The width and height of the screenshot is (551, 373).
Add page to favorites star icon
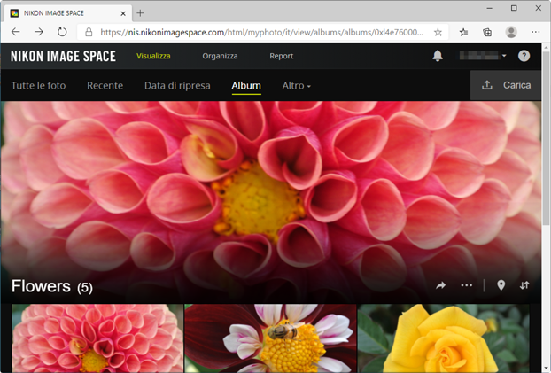(x=438, y=32)
